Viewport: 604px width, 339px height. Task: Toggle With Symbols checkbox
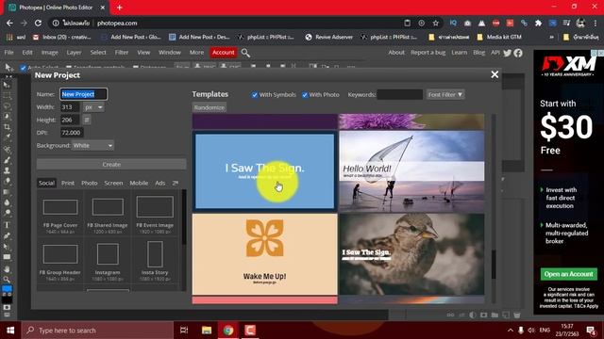pyautogui.click(x=255, y=95)
